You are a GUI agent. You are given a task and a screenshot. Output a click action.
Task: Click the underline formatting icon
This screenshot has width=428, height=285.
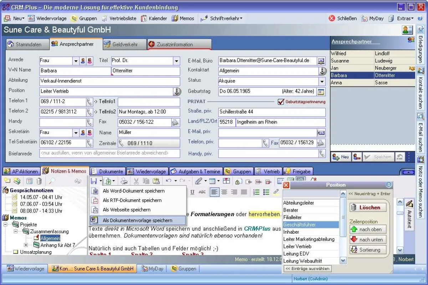tap(193, 192)
